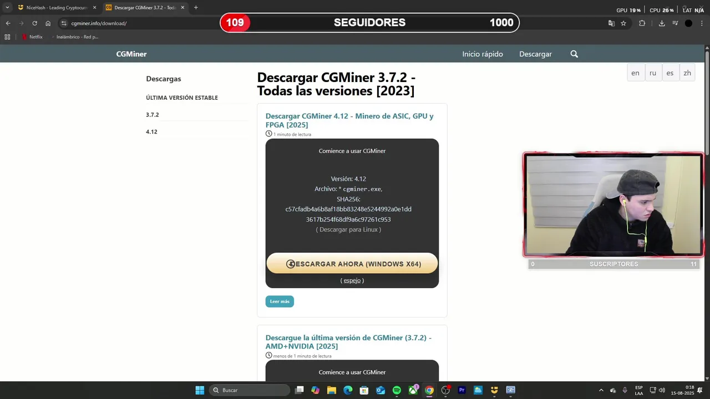Open OBS Studio from taskbar
This screenshot has width=710, height=399.
coord(445,390)
